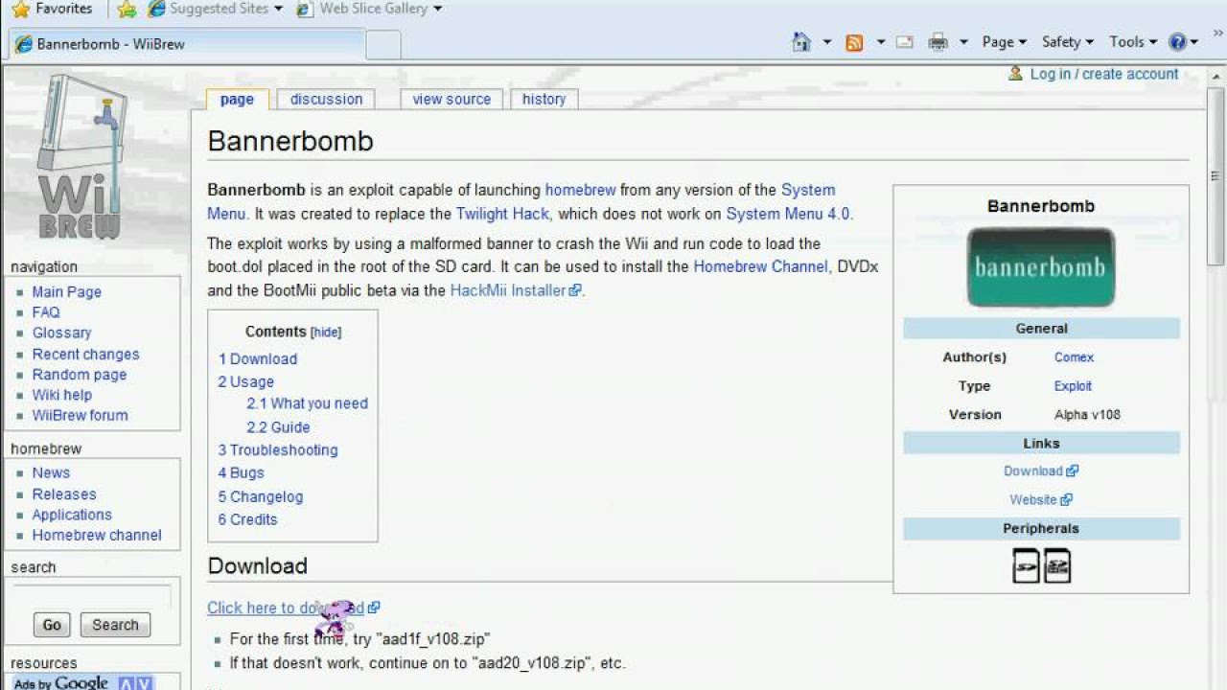Hide the table of contents
The width and height of the screenshot is (1227, 690).
click(x=326, y=333)
